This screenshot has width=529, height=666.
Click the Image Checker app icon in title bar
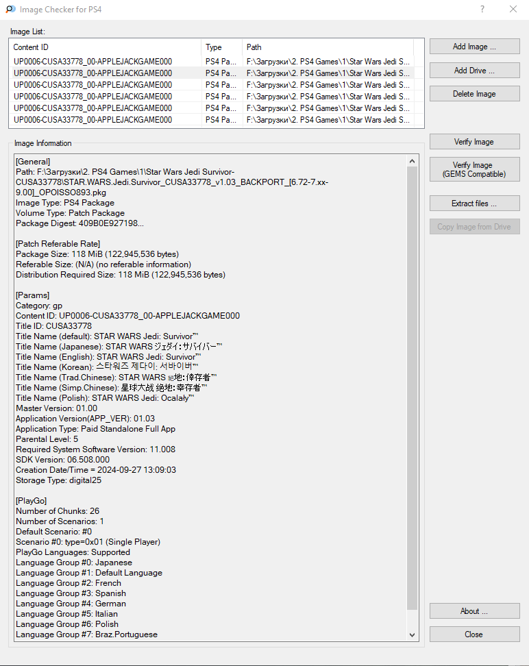click(x=11, y=9)
